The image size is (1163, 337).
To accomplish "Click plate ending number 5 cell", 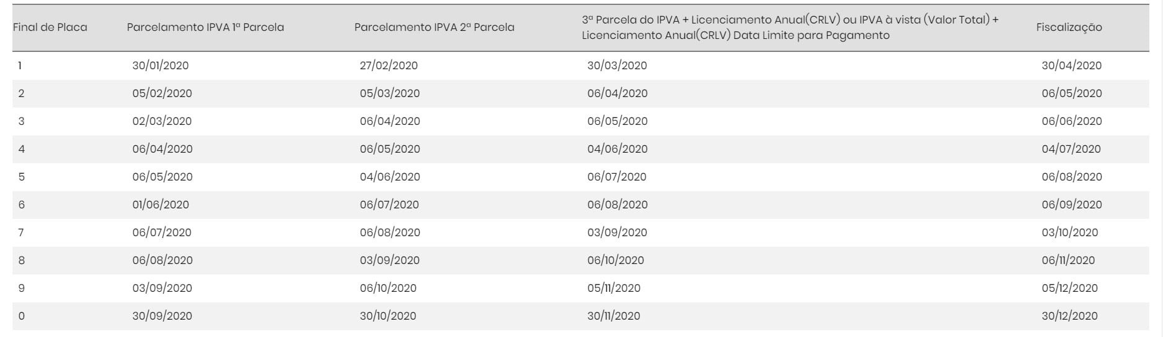I will coord(21,177).
